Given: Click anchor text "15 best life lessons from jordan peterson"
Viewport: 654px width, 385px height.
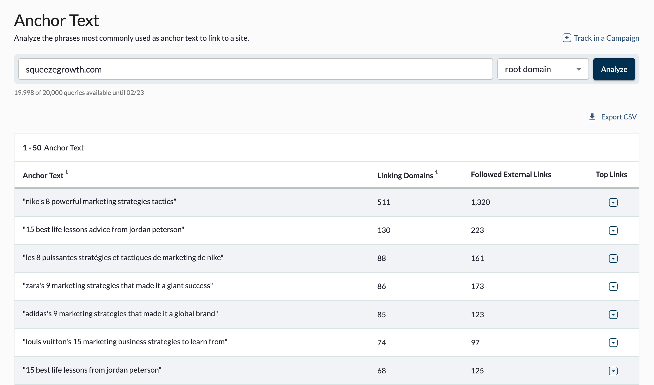Looking at the screenshot, I should (x=92, y=370).
